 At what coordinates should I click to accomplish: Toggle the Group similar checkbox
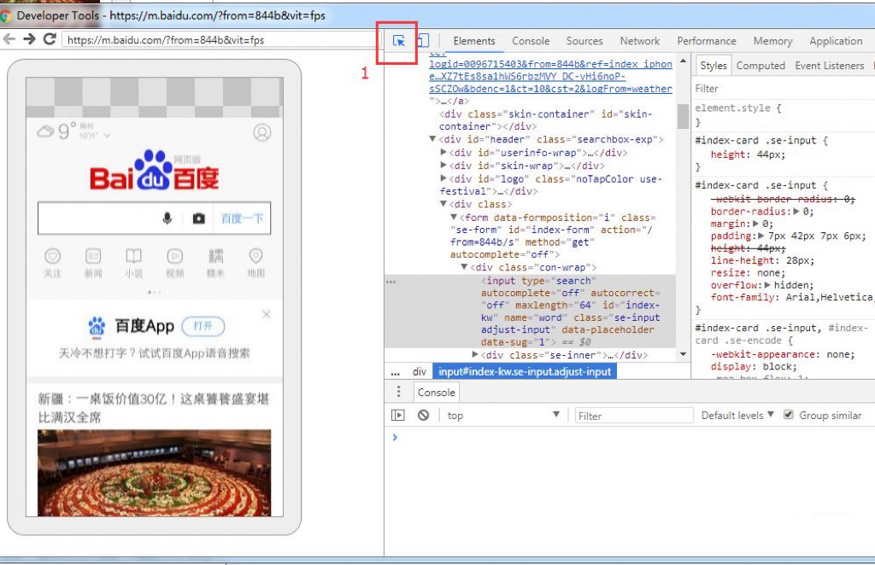[x=789, y=415]
